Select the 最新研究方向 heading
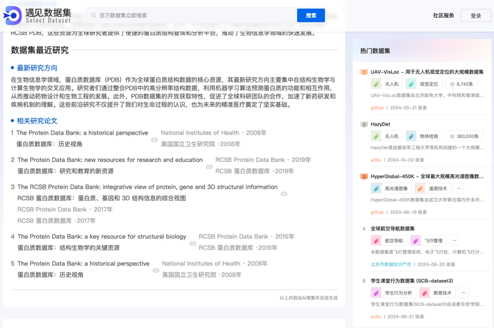This screenshot has height=328, width=494. (x=37, y=68)
